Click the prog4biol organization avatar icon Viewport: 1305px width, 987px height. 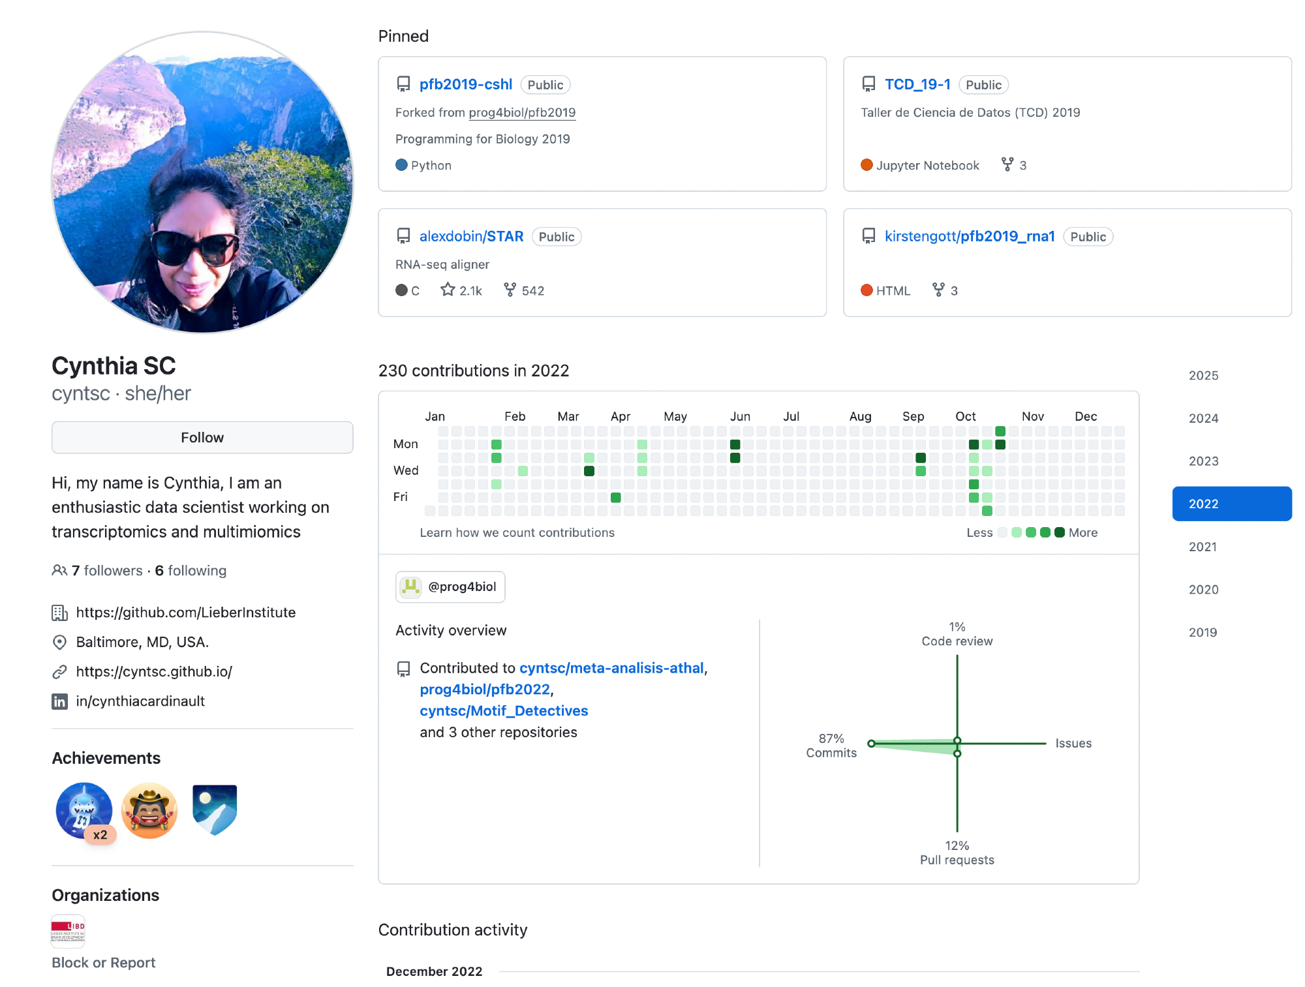tap(410, 586)
